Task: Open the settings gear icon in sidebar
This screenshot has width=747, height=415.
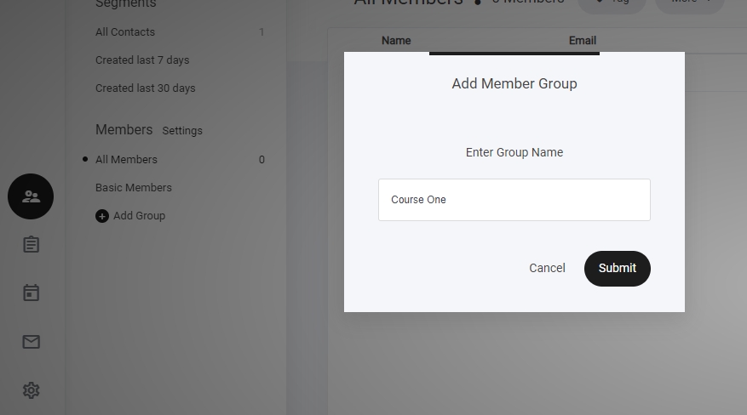Action: coord(31,390)
